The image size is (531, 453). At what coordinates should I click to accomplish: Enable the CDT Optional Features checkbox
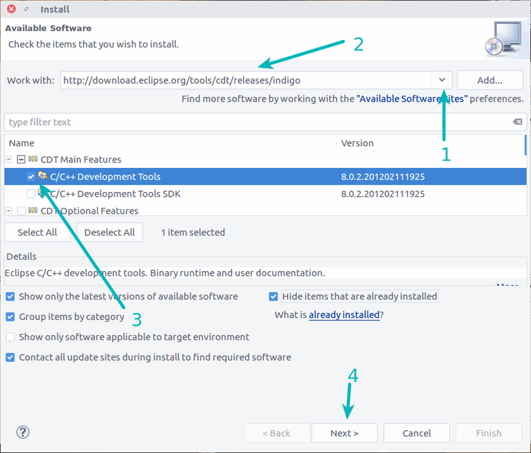[21, 211]
